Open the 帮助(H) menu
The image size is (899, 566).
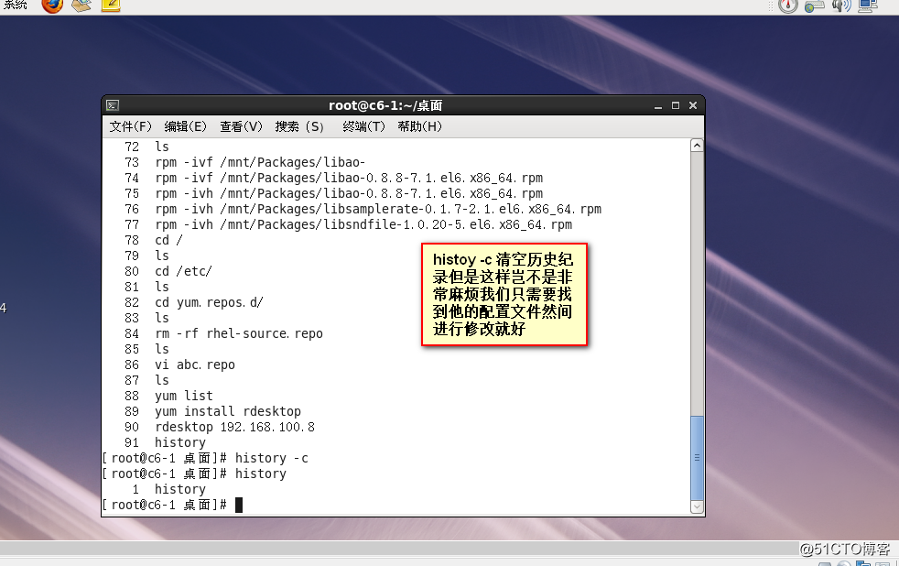pyautogui.click(x=419, y=126)
